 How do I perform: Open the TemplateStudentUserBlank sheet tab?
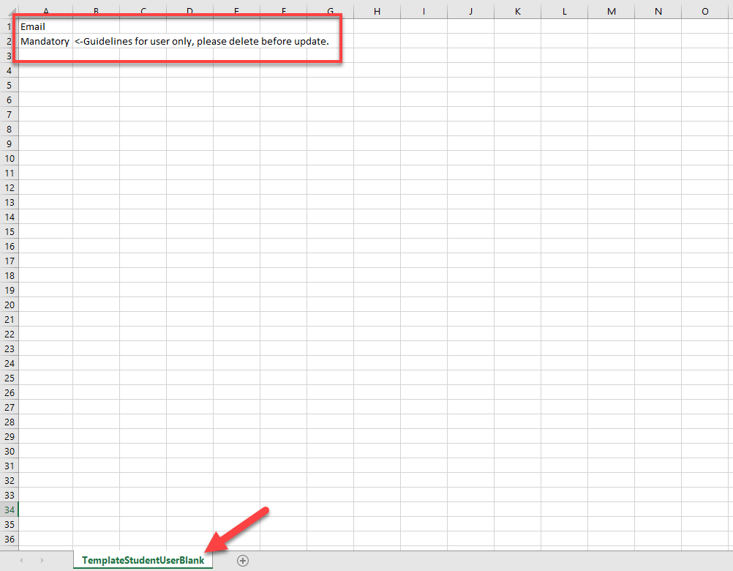point(143,560)
